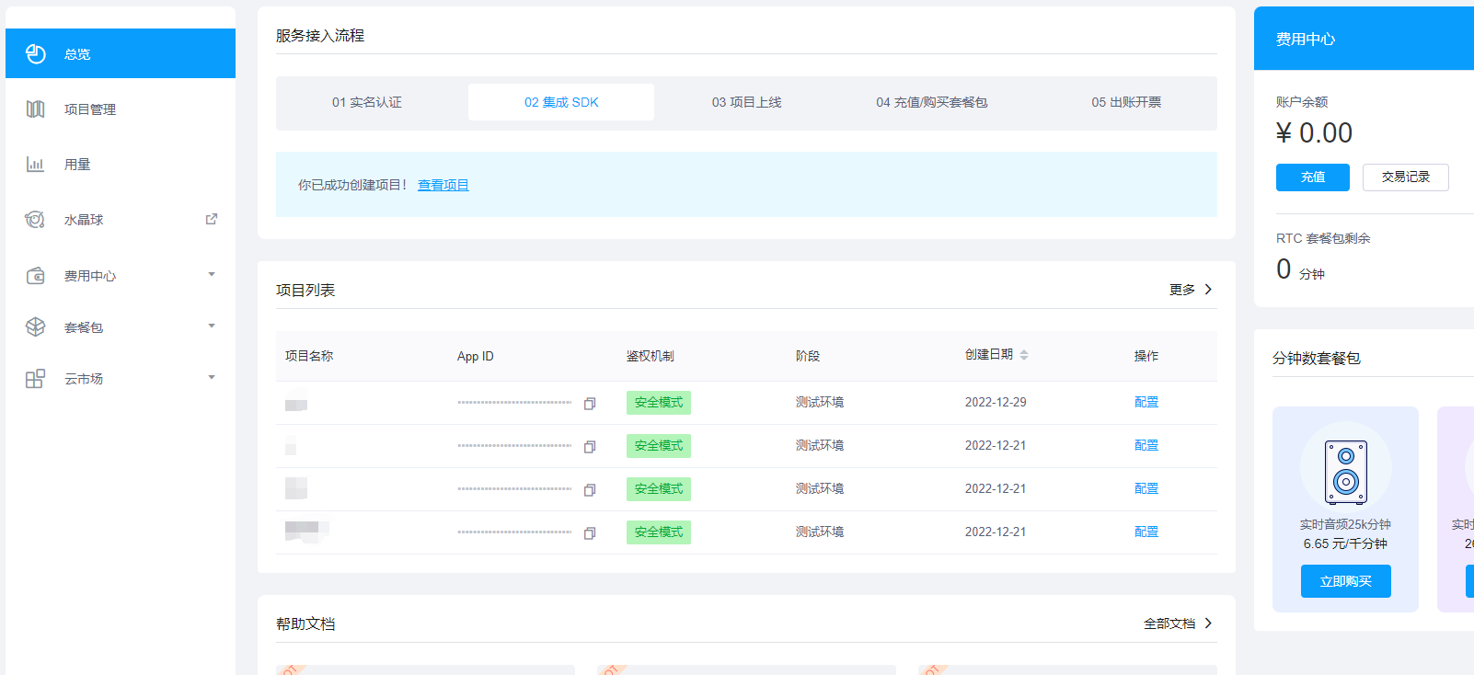This screenshot has height=675, width=1474.
Task: Click the 云市场 grid icon
Action: tap(35, 379)
